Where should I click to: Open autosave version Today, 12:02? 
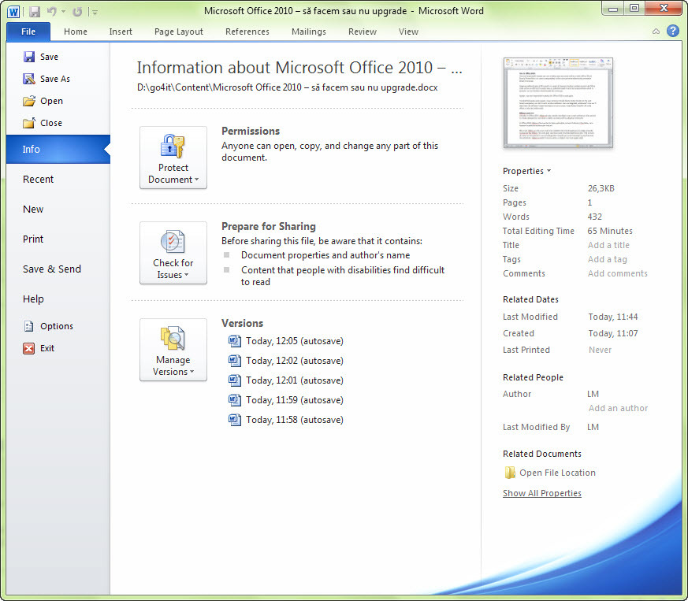(286, 361)
